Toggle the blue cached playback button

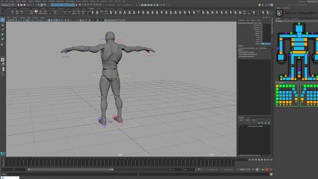click(257, 170)
